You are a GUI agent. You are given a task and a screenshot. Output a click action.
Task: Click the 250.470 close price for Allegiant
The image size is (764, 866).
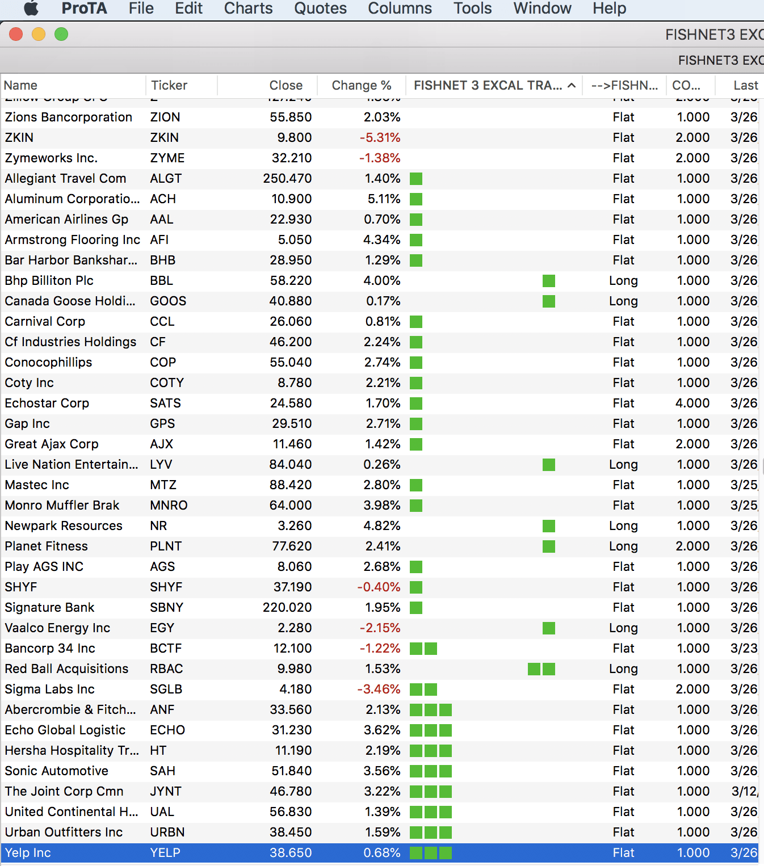pyautogui.click(x=287, y=179)
